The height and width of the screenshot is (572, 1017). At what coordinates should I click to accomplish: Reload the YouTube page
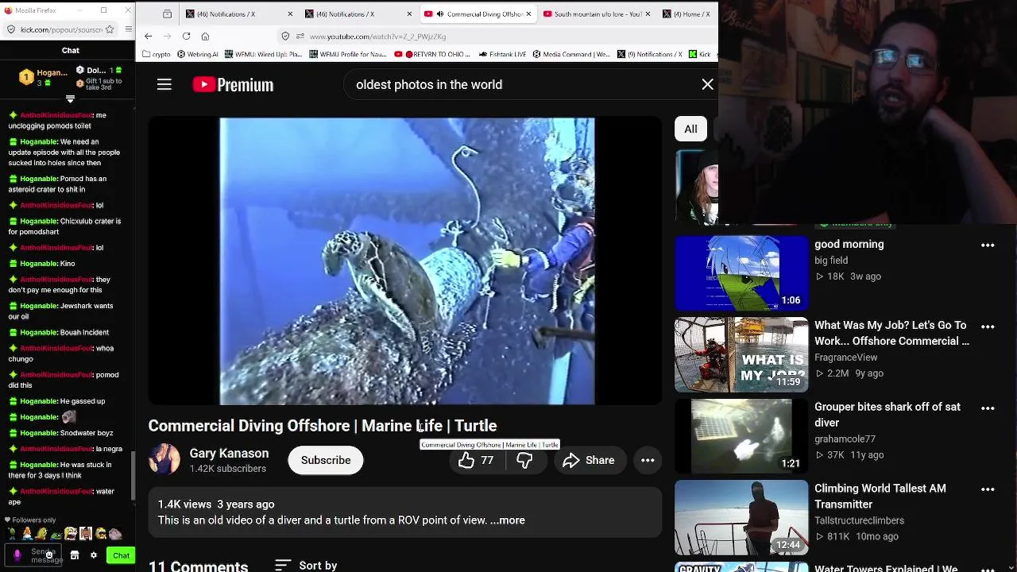(186, 36)
